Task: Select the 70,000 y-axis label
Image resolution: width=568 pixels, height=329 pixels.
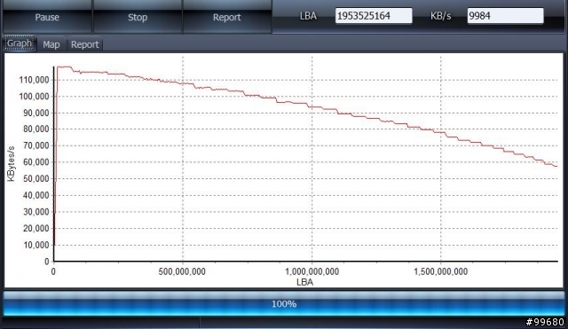Action: click(36, 145)
